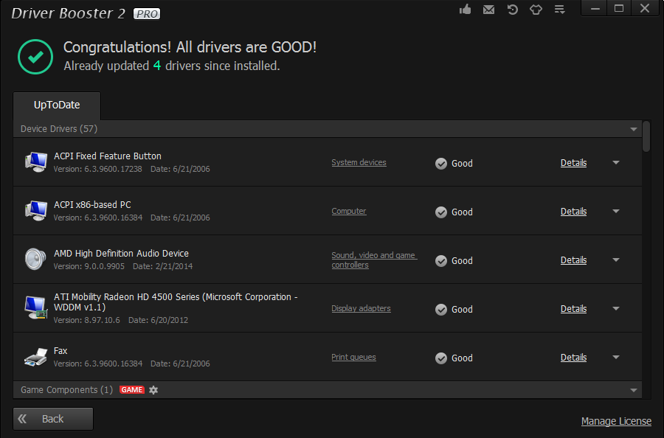Click the PRO edition badge
The height and width of the screenshot is (438, 664).
click(x=147, y=14)
